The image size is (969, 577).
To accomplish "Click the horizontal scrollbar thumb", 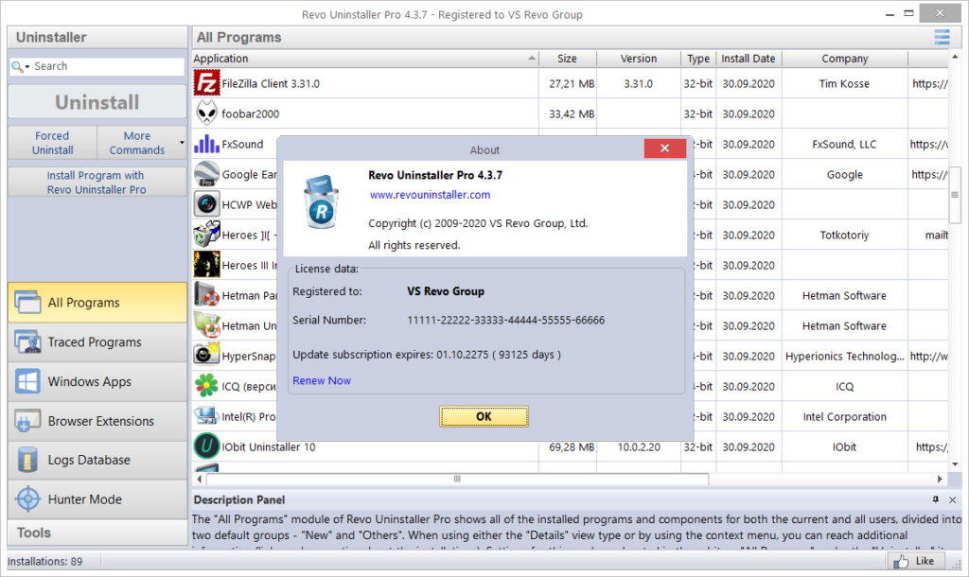I will [457, 479].
